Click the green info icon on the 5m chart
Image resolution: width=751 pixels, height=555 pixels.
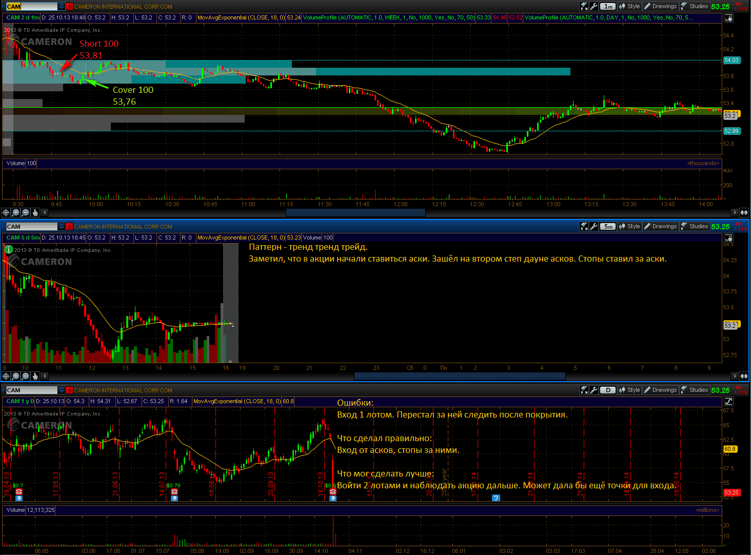(x=8, y=249)
